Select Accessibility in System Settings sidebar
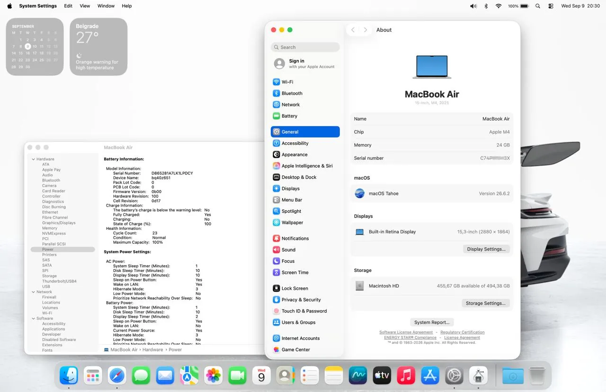Screen dimensions: 606x392 305,143
